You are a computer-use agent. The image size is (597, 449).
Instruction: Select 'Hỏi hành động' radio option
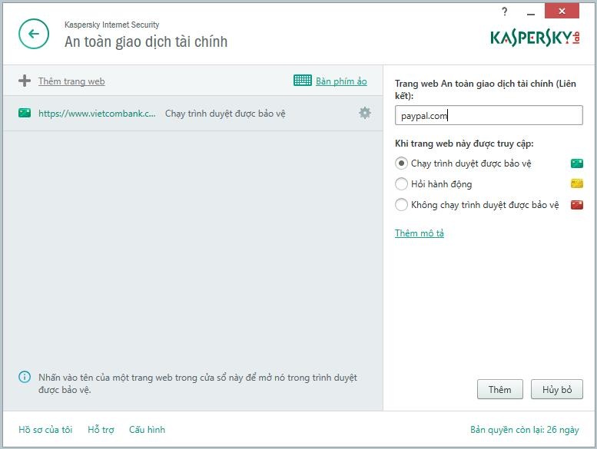[401, 184]
